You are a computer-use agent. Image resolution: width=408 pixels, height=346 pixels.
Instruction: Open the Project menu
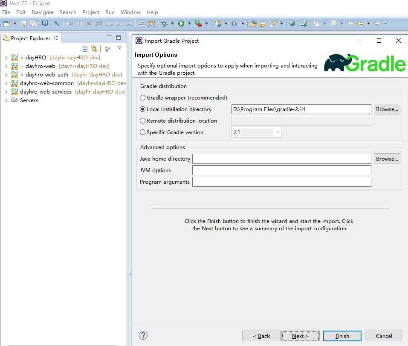(91, 12)
